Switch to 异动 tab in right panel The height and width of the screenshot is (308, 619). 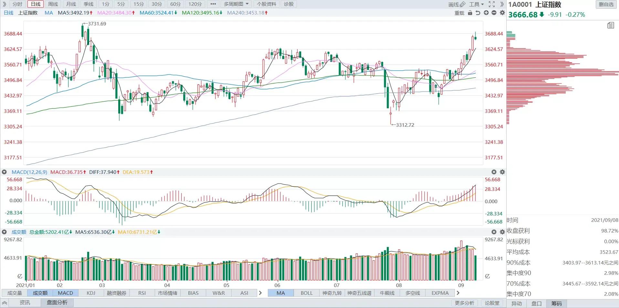[517, 303]
